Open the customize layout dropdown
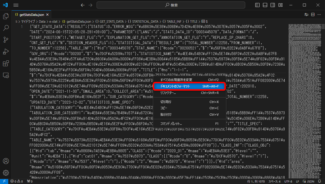The width and height of the screenshot is (325, 184). pyautogui.click(x=280, y=5)
